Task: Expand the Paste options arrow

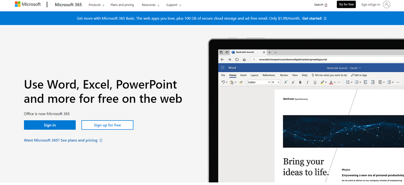Action: (235, 82)
